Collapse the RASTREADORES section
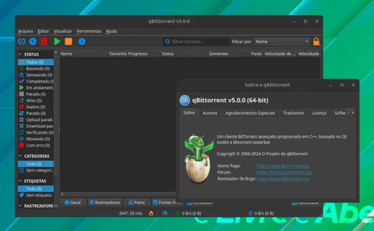Image resolution: width=374 pixels, height=231 pixels. click(20, 206)
